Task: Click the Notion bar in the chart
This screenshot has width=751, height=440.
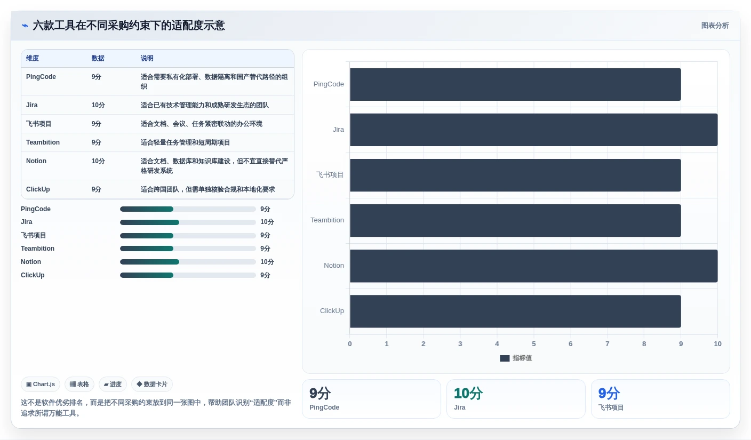Action: click(x=533, y=266)
